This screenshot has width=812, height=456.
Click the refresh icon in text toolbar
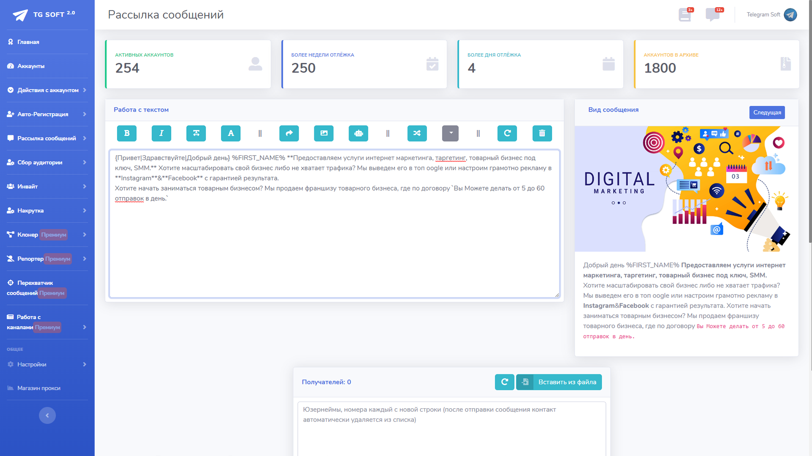[x=507, y=133]
